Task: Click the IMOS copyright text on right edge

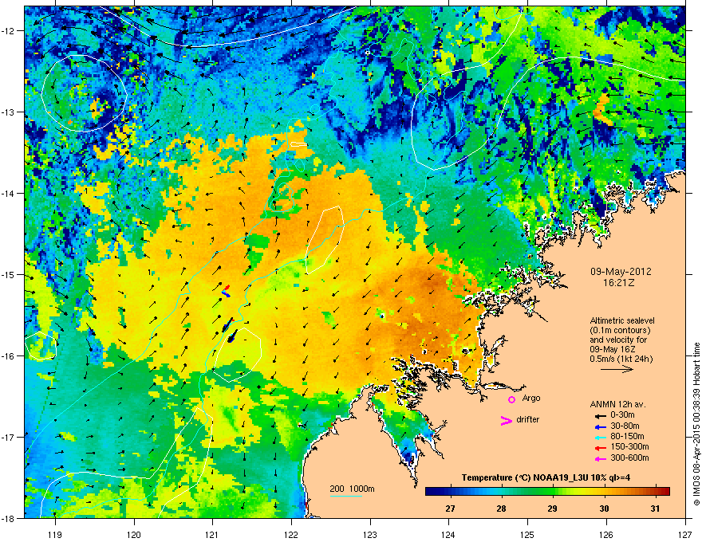Action: click(x=696, y=424)
